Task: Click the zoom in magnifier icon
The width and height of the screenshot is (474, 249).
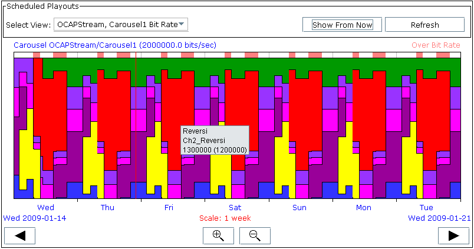Action: coord(218,235)
